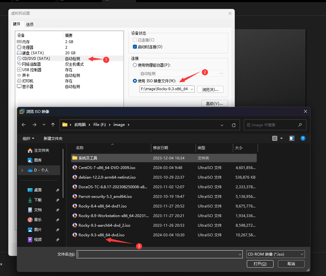
Task: Select the sound card (声卡) icon
Action: pyautogui.click(x=19, y=75)
